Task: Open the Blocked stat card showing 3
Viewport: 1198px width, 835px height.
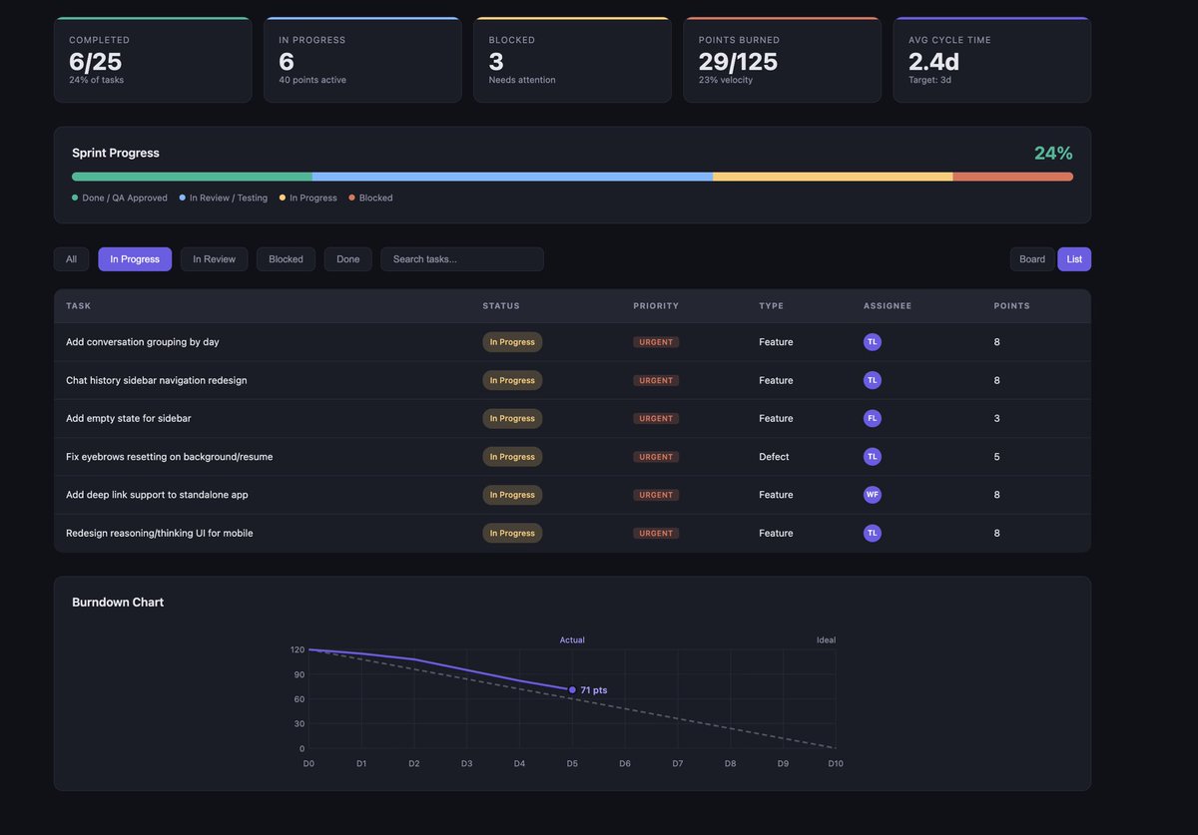Action: [572, 60]
